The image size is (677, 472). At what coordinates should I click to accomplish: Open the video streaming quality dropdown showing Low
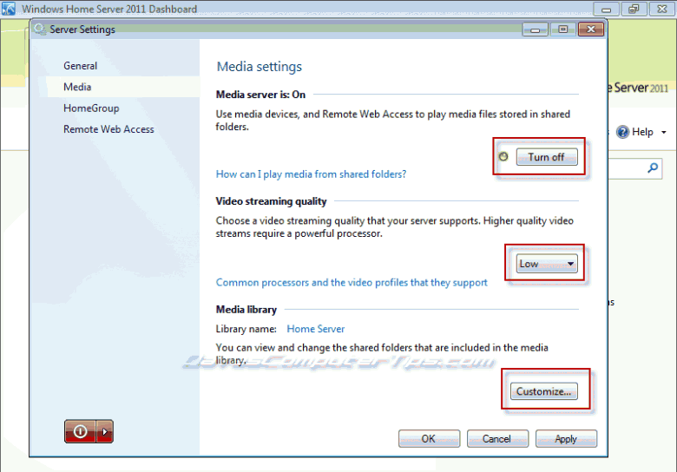pos(547,264)
